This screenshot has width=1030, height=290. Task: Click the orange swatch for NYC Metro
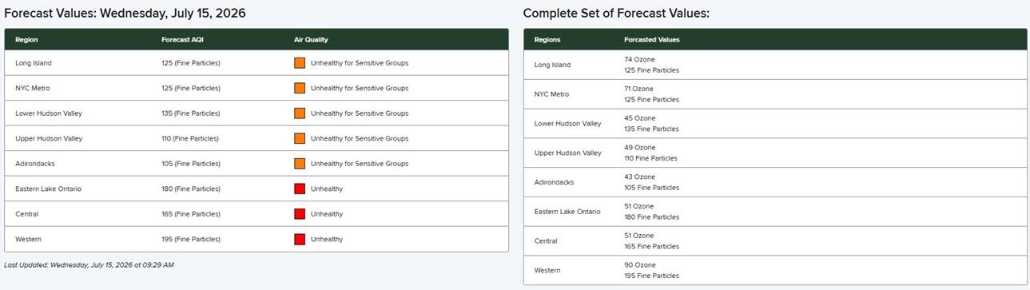[300, 88]
